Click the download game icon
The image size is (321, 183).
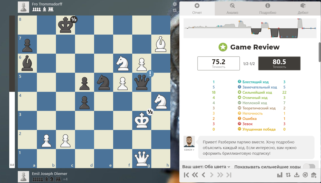(x=296, y=175)
